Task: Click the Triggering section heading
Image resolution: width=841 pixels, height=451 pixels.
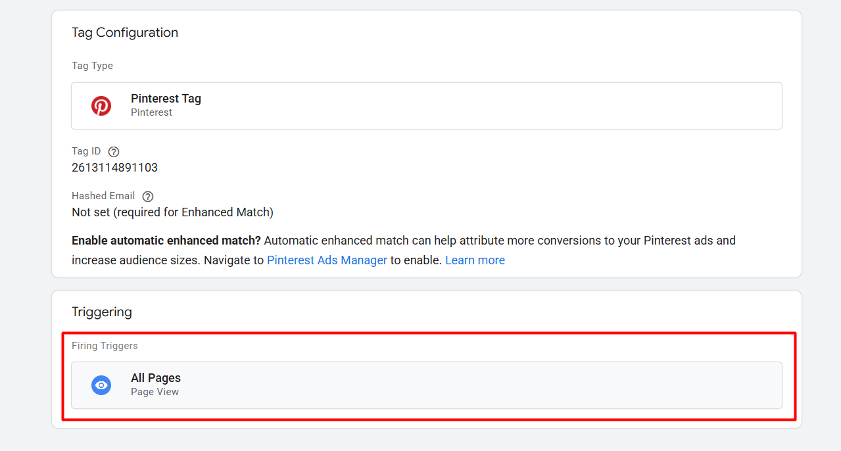Action: (x=102, y=312)
